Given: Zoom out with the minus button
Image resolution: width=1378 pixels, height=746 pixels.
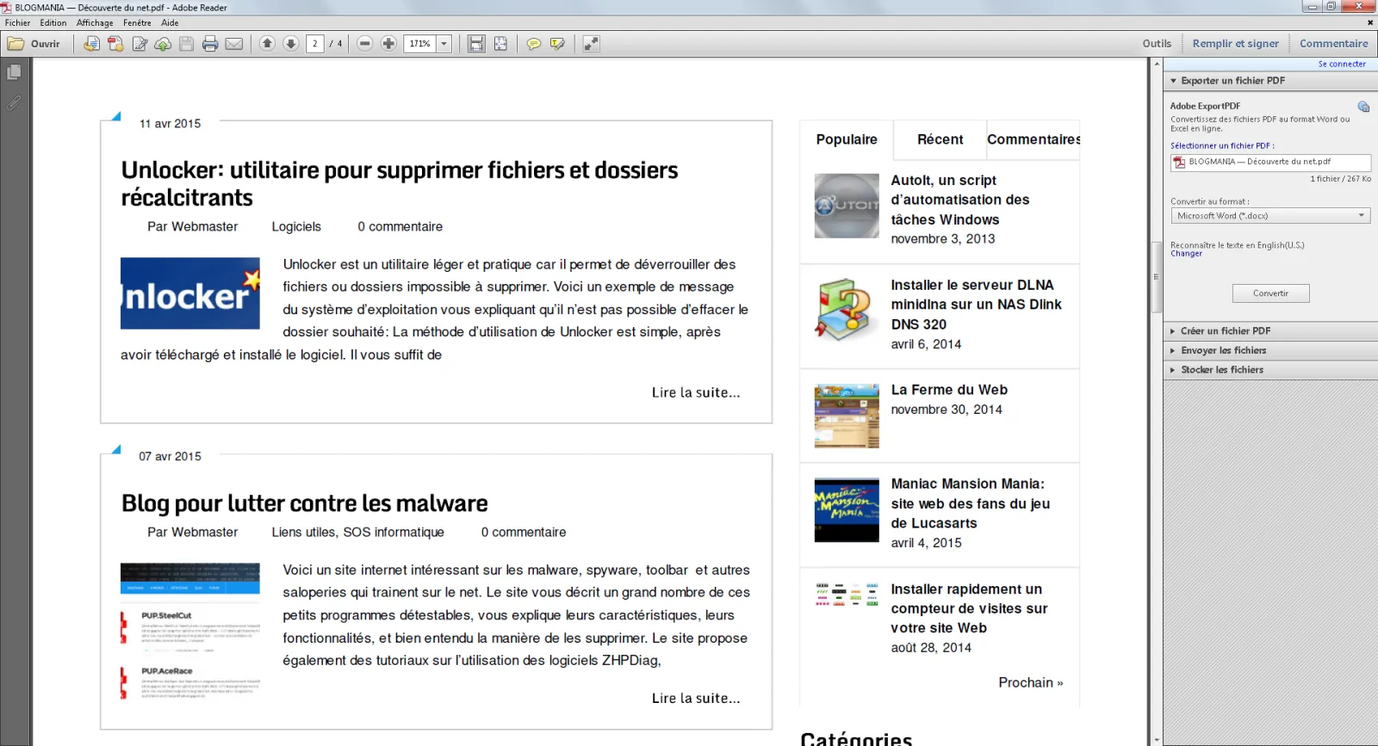Looking at the screenshot, I should (365, 44).
